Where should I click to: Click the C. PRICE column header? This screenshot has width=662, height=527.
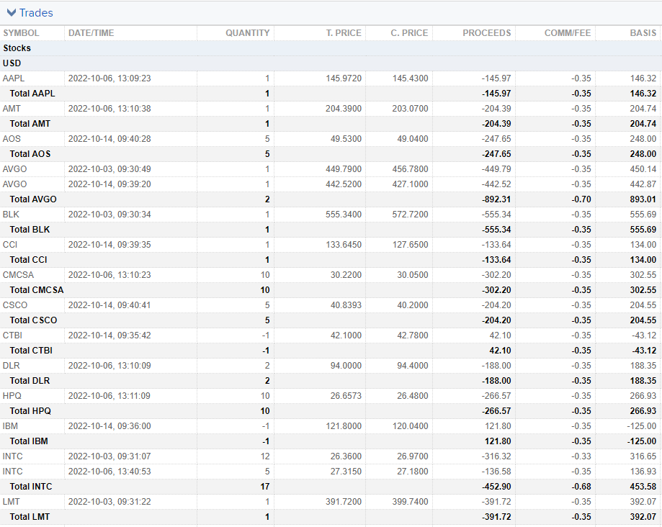click(x=409, y=33)
